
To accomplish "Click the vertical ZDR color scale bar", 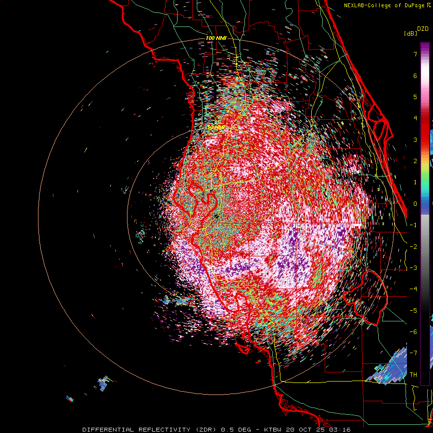I will [x=425, y=214].
